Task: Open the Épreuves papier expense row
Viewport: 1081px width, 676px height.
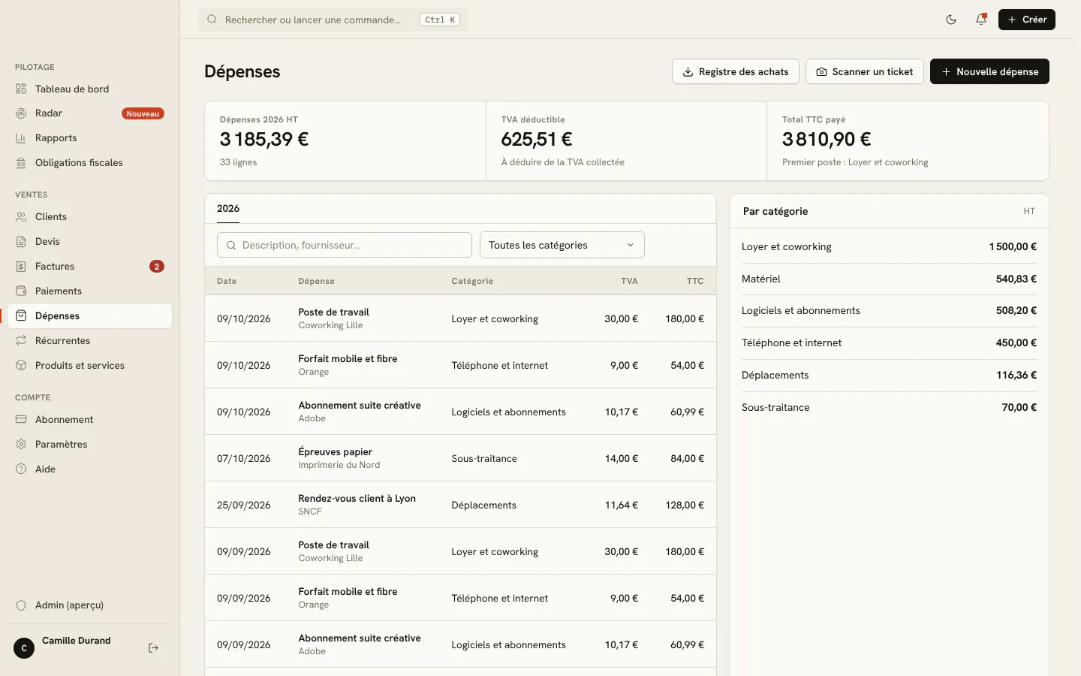Action: tap(460, 458)
